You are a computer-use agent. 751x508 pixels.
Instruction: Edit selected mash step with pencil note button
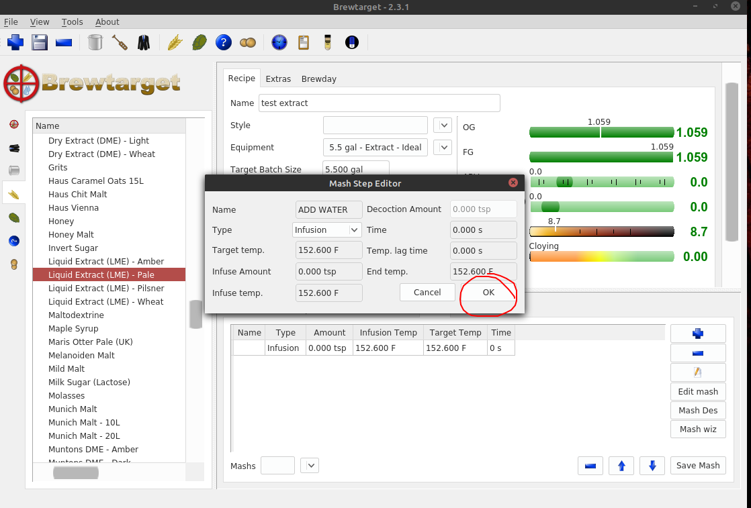[698, 372]
